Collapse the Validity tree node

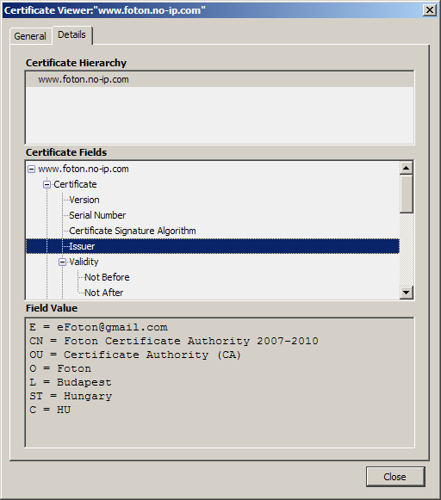point(63,262)
